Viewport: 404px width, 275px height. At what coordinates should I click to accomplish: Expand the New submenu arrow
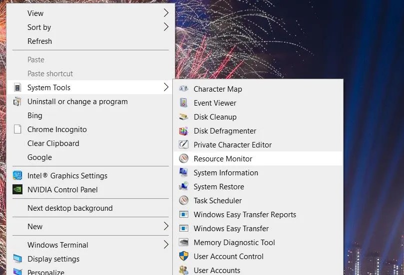click(x=166, y=226)
